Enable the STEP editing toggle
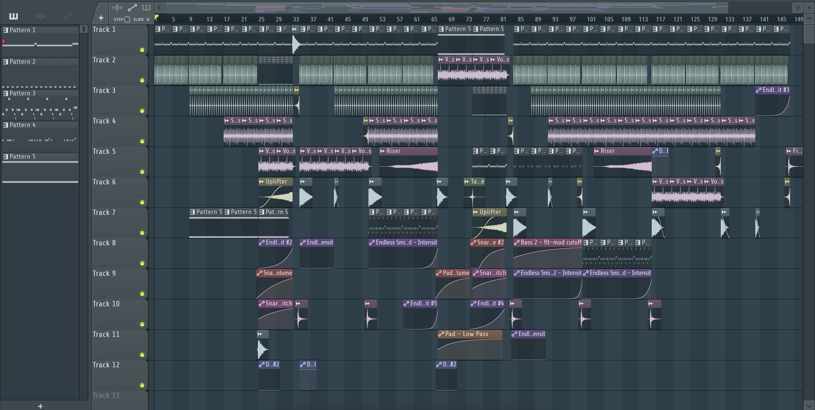The height and width of the screenshot is (410, 815). tap(127, 19)
